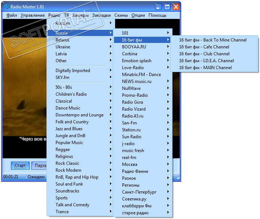Open San-Fm station submenu
The width and height of the screenshot is (260, 219).
click(x=143, y=123)
